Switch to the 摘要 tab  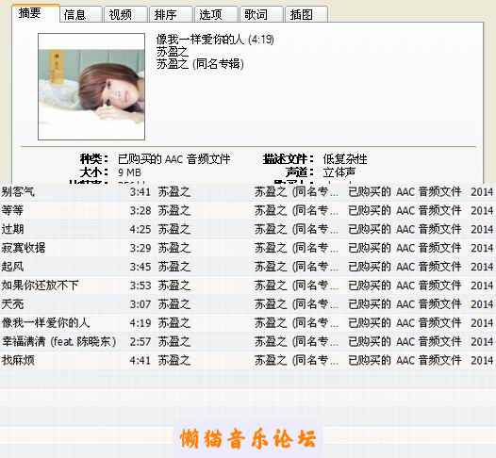click(36, 13)
